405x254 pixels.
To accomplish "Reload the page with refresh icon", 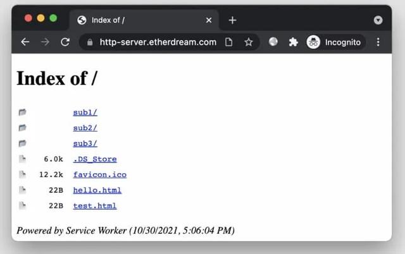I will coord(65,42).
